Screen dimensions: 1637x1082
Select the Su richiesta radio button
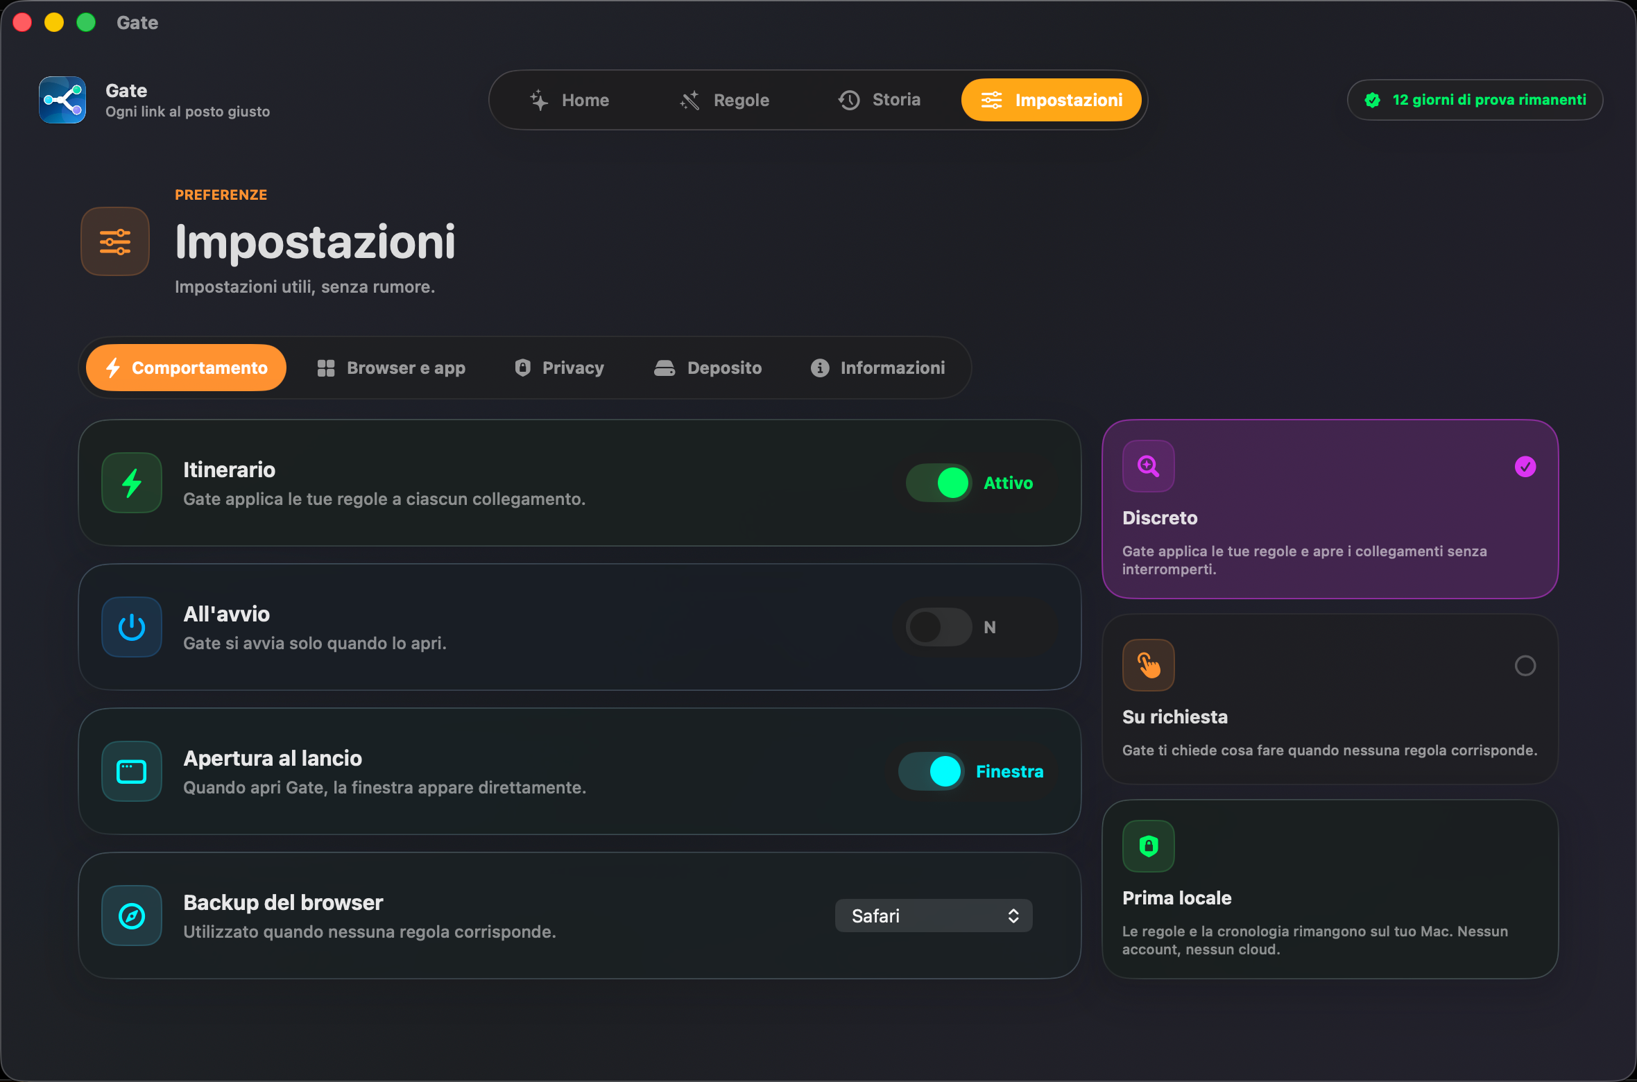coord(1525,666)
